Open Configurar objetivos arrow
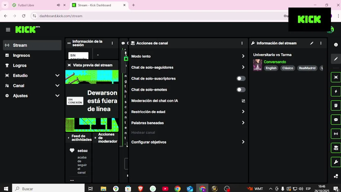 pyautogui.click(x=243, y=142)
